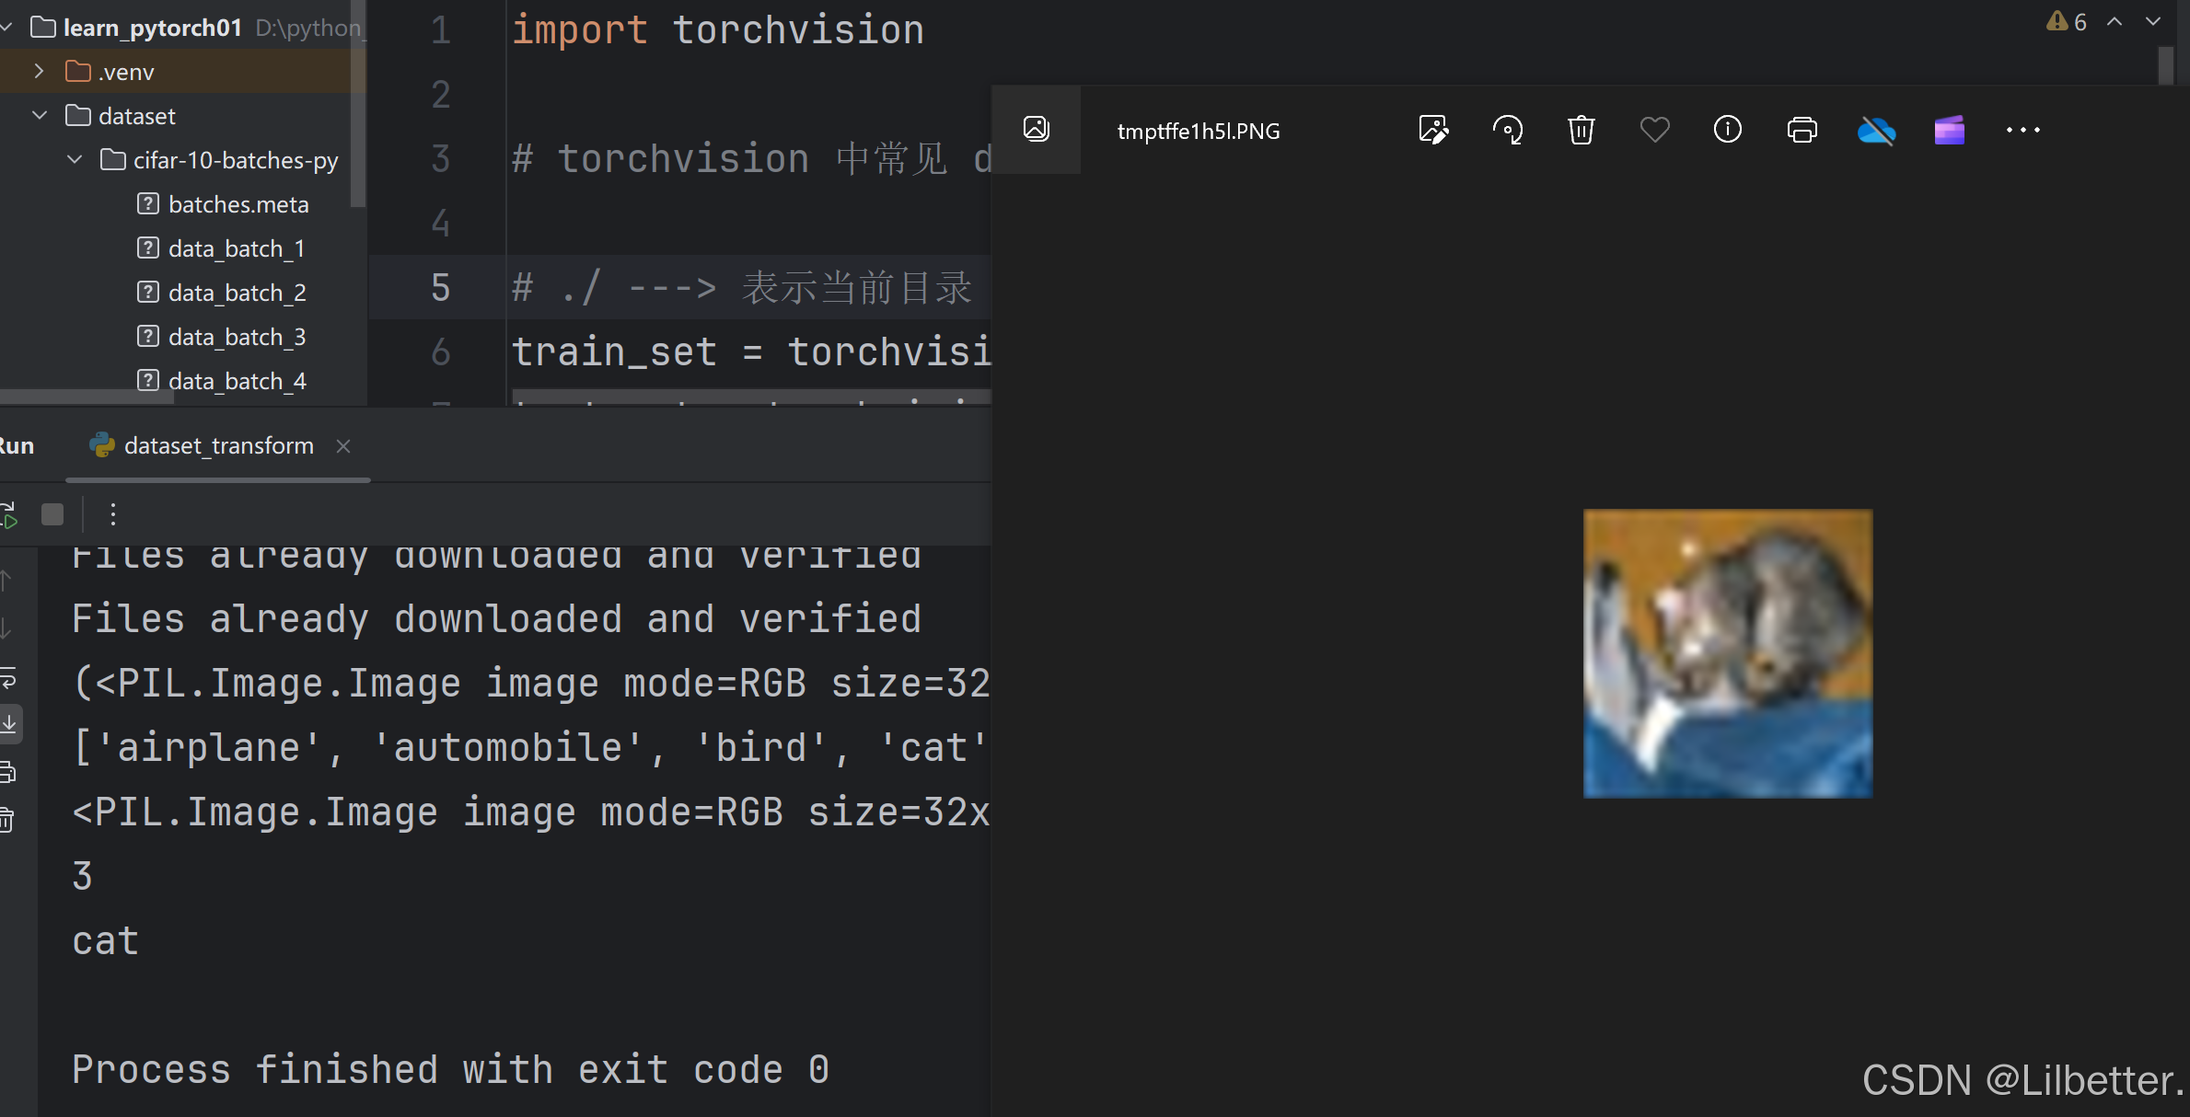
Task: Click the rotate image icon
Action: point(1507,130)
